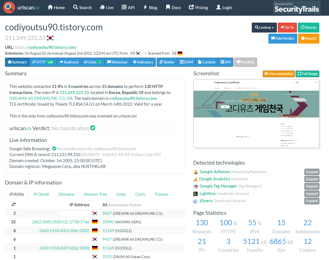The height and width of the screenshot is (260, 329).
Task: Open the scanned URL link
Action: 46,47
